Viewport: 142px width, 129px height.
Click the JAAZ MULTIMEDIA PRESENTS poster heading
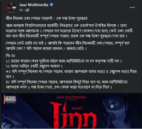point(71,98)
